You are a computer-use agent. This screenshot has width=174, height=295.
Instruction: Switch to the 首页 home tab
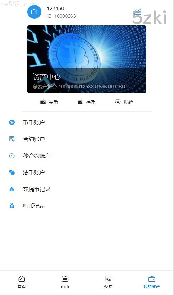click(21, 282)
